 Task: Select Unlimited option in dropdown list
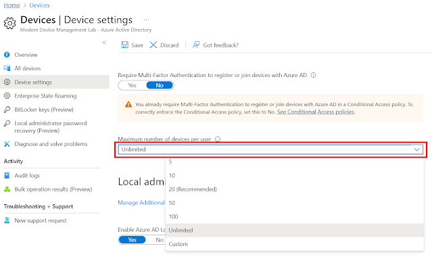point(295,230)
